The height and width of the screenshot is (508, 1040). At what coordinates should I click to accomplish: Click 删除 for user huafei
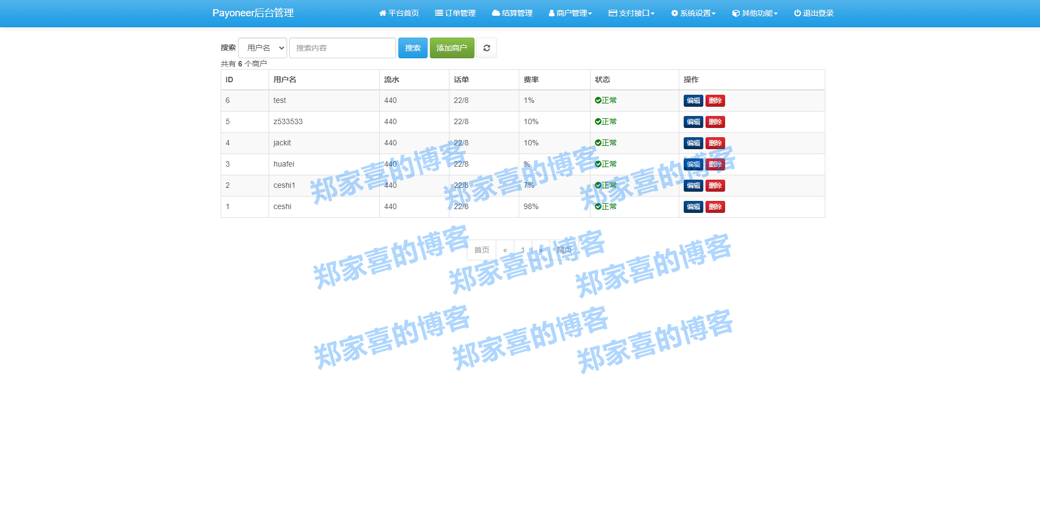click(x=715, y=164)
